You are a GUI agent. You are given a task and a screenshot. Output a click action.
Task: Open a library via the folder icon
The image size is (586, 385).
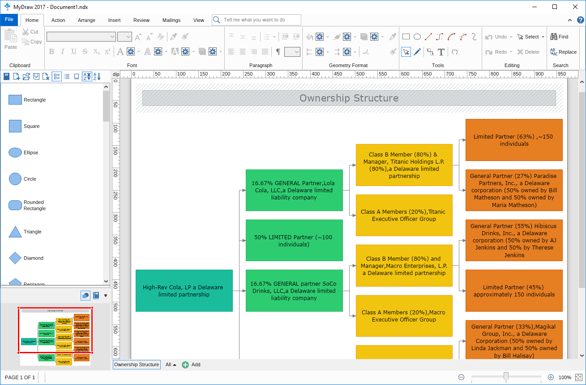(x=26, y=76)
